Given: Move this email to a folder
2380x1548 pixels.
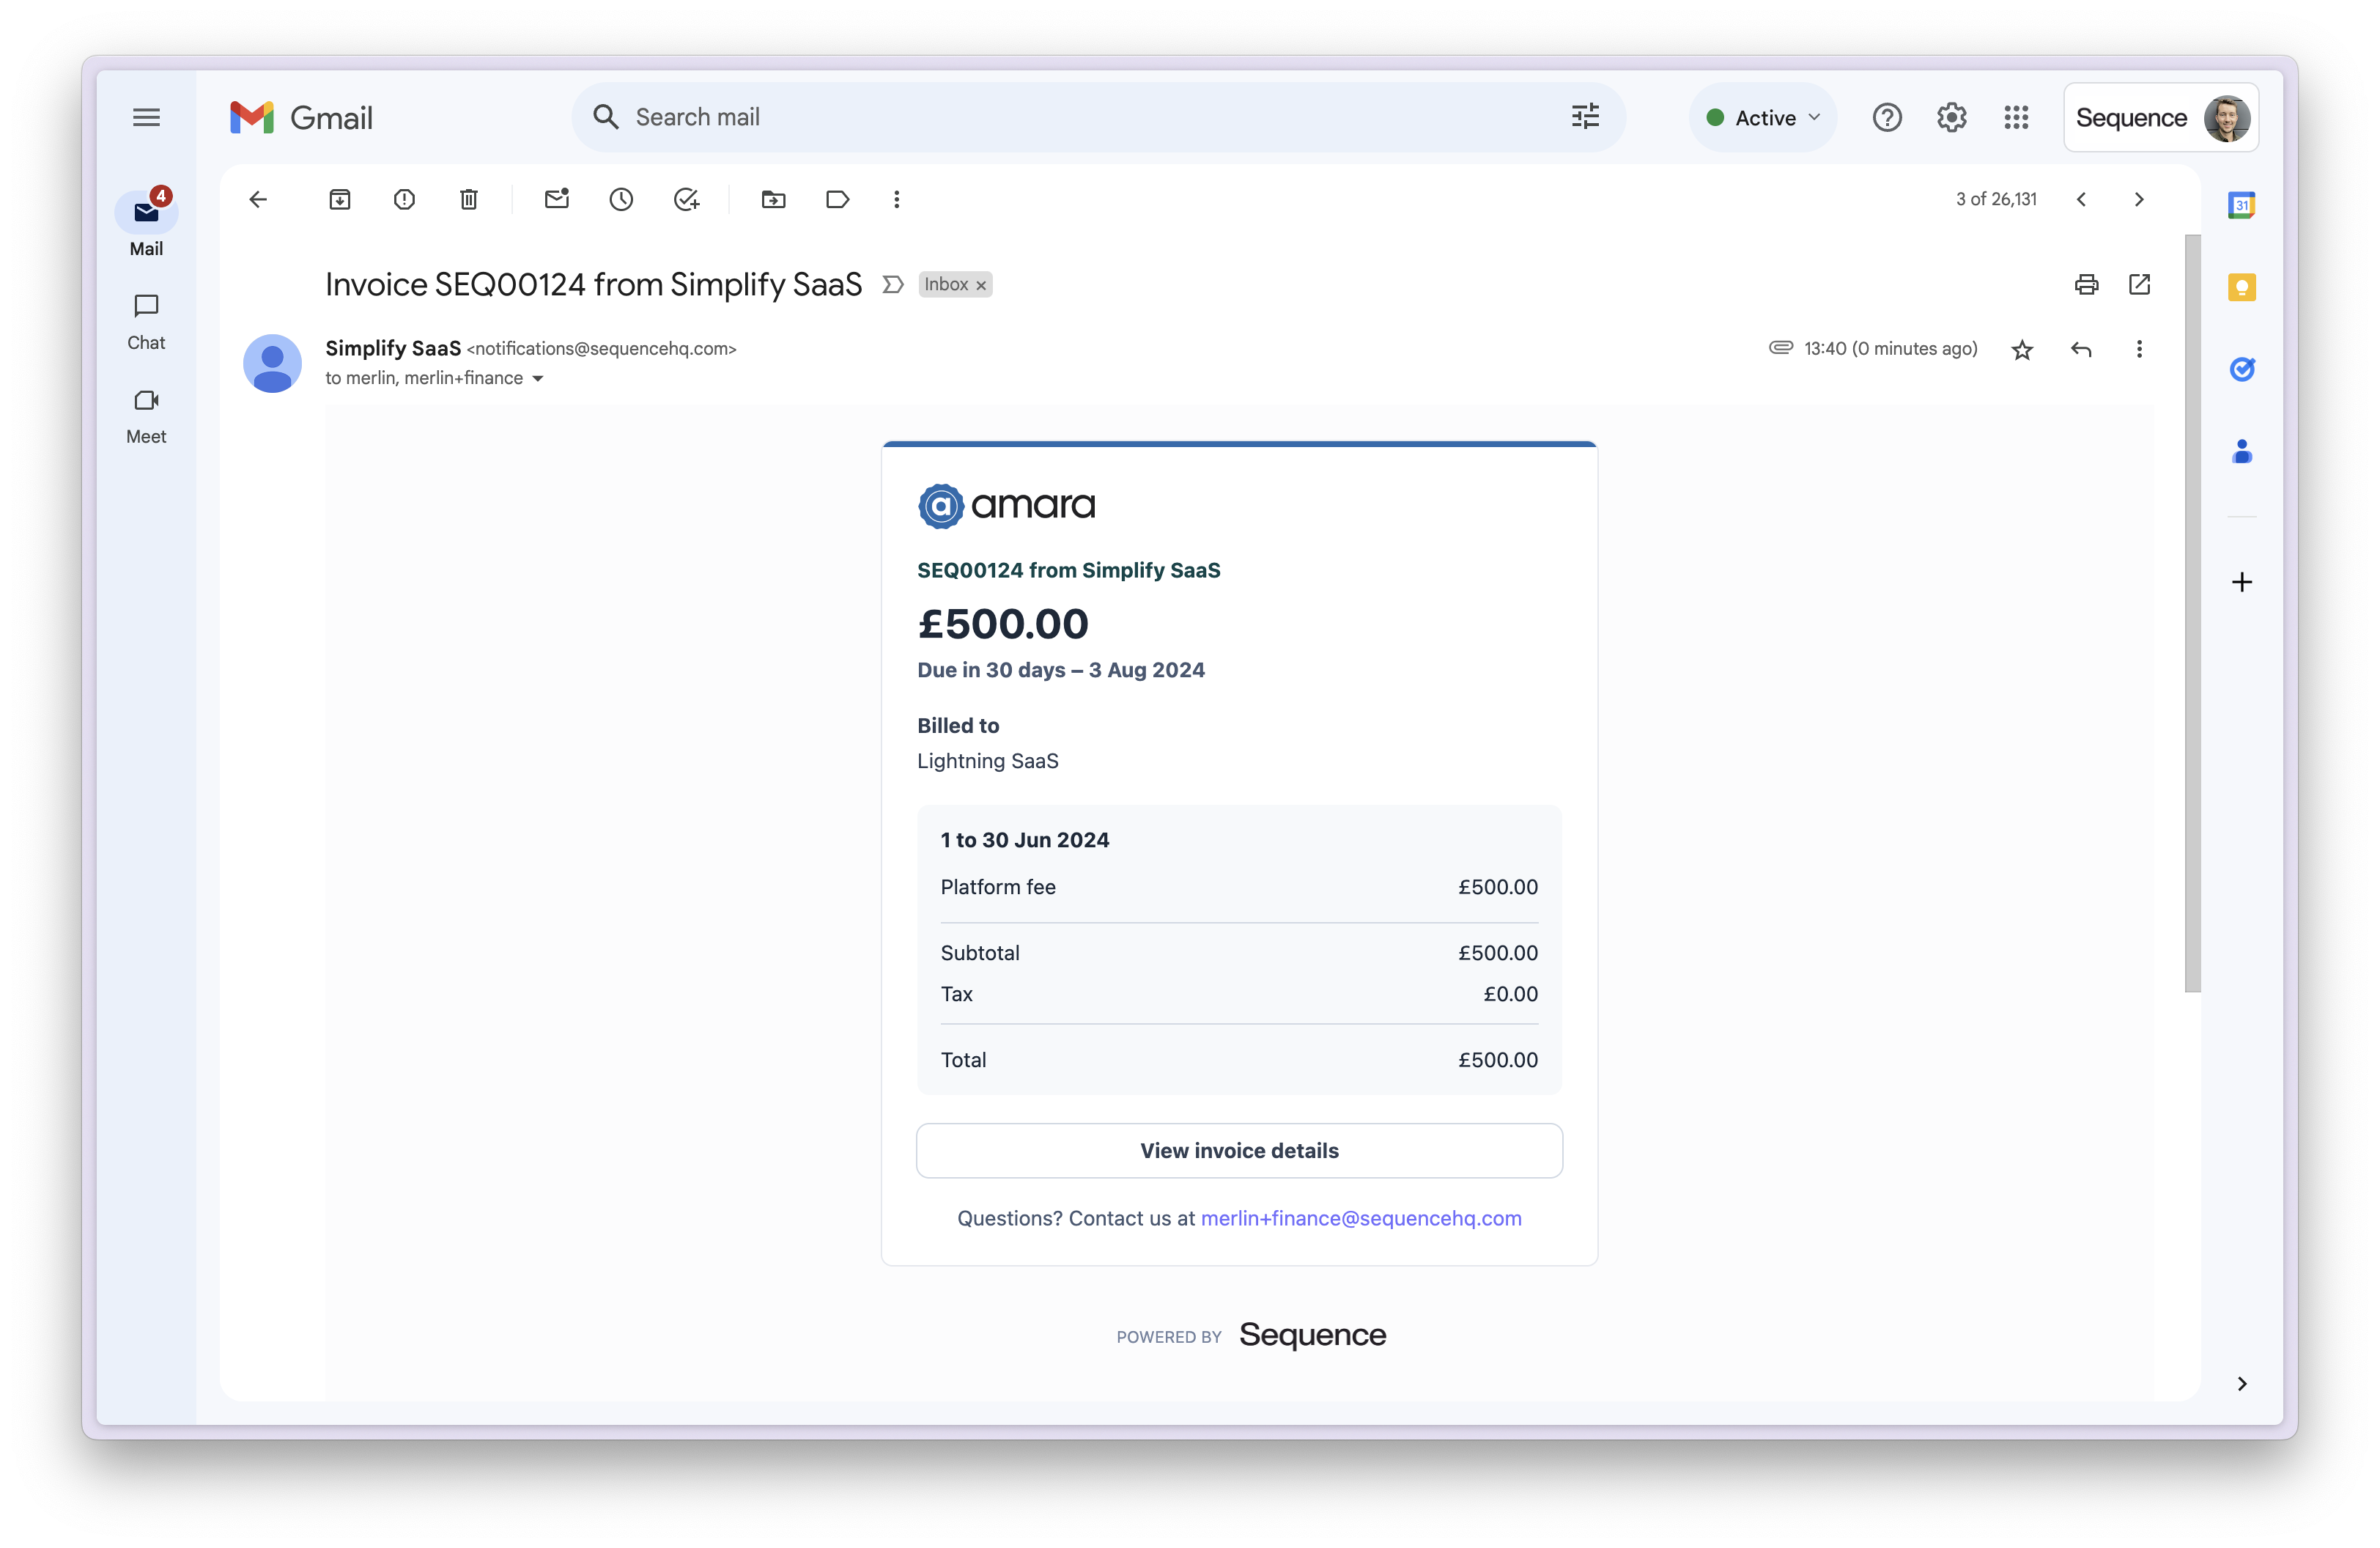Looking at the screenshot, I should point(773,199).
